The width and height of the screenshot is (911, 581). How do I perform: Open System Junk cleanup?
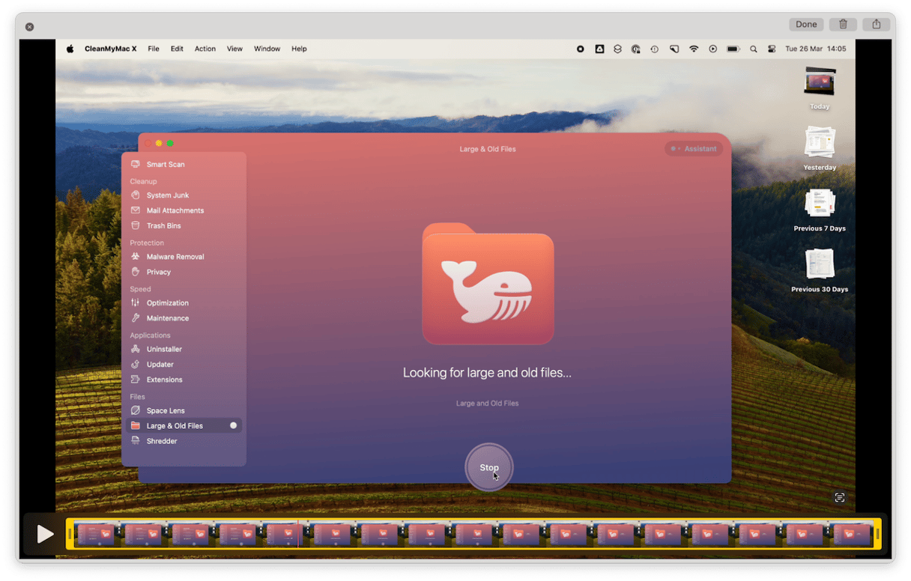pos(166,195)
